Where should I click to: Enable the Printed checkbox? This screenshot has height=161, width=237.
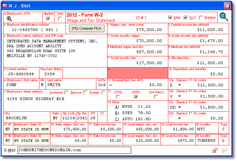click(201, 18)
